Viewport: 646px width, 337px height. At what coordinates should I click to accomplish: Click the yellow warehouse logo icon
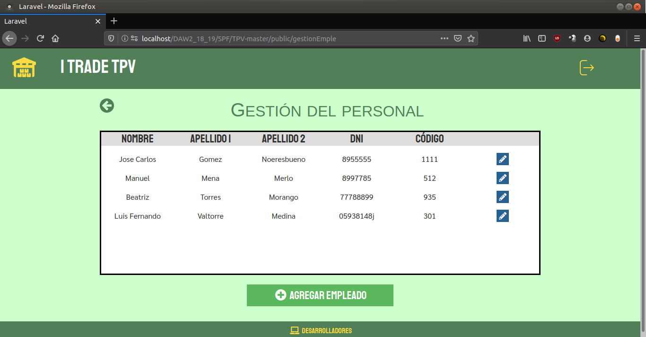24,68
